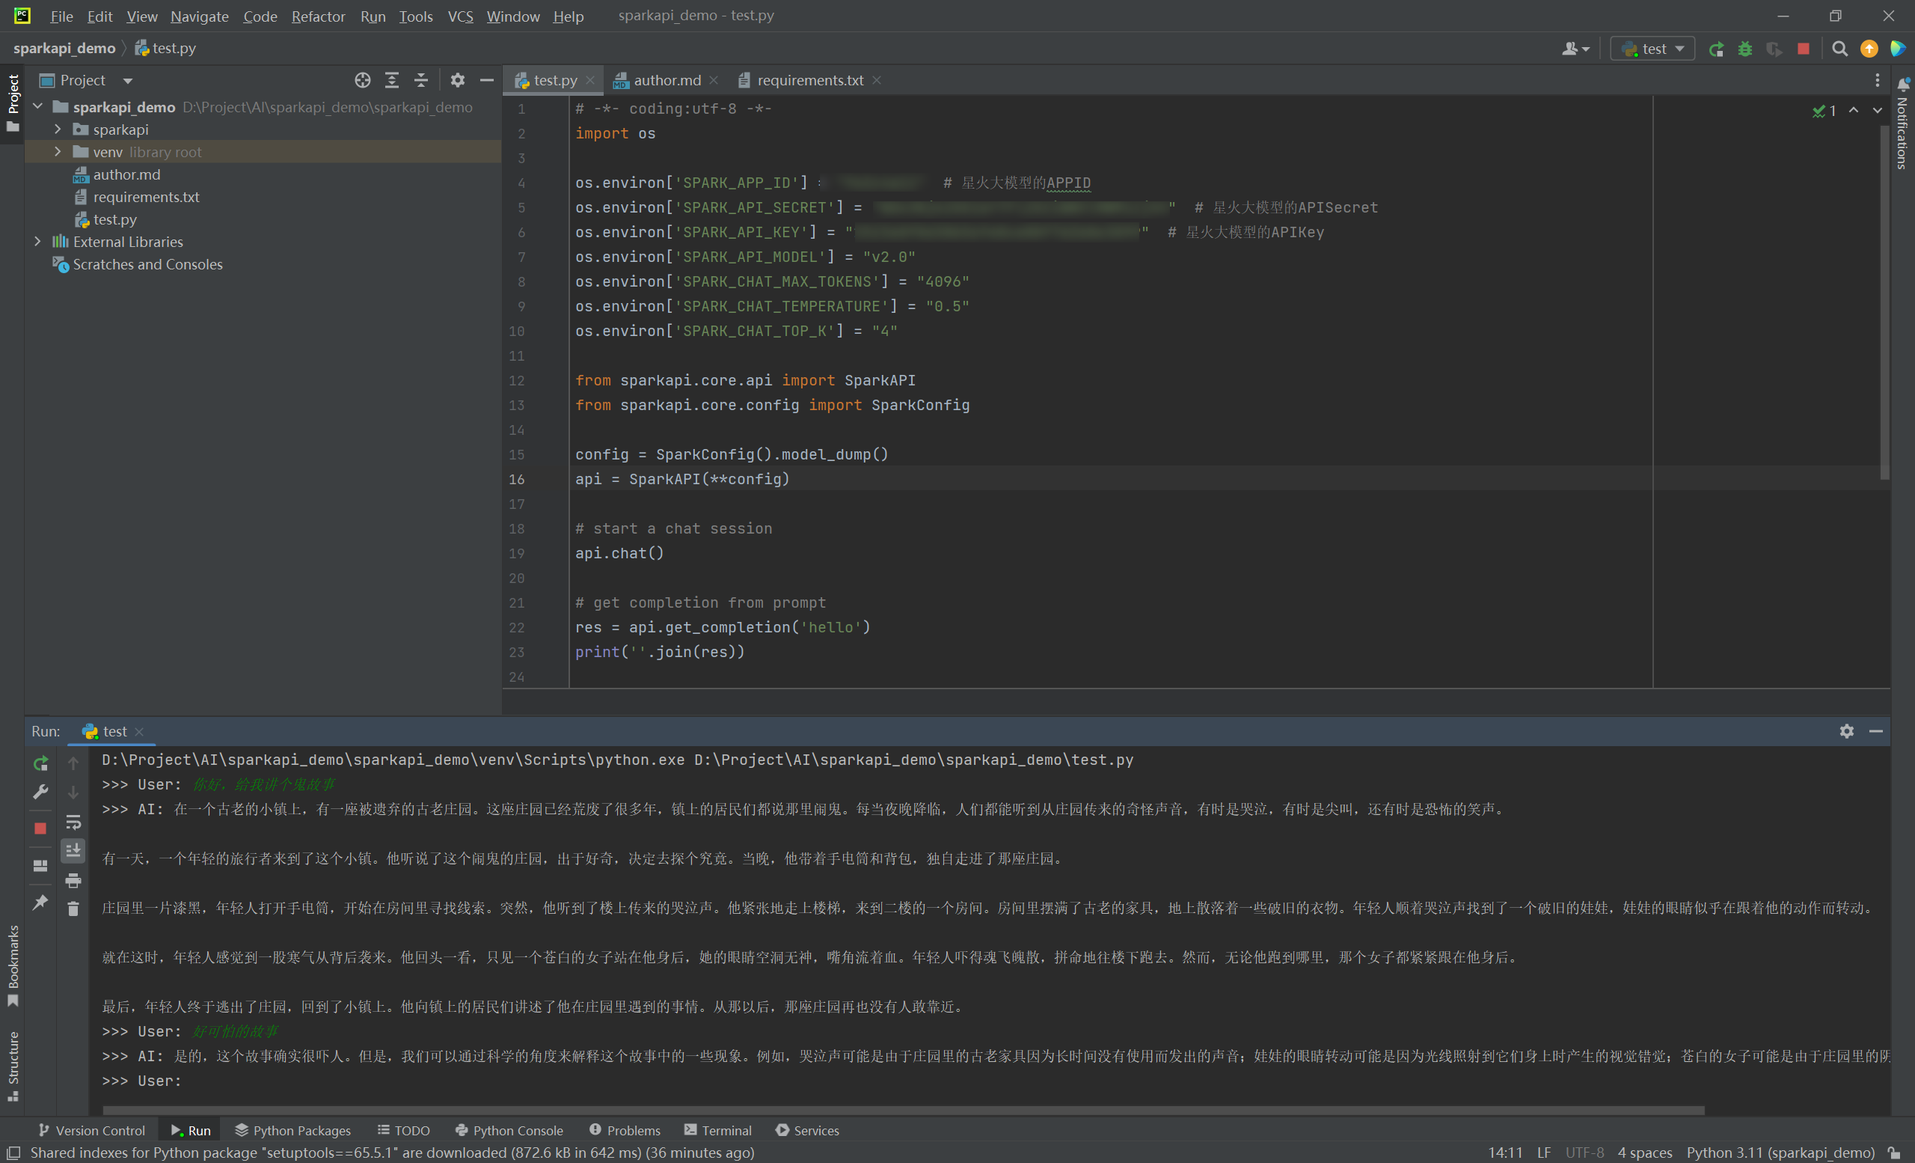The image size is (1915, 1163).
Task: Go to next highlighted problem arrow
Action: point(1878,111)
